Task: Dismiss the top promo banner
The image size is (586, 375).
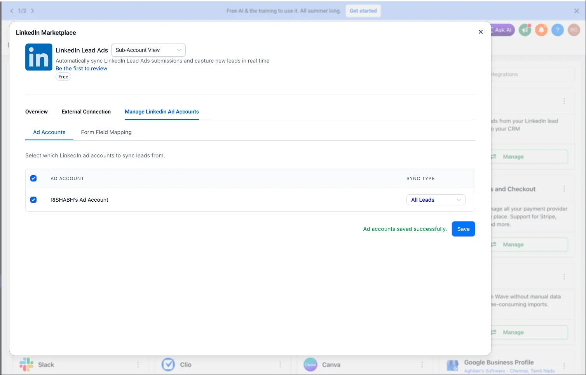Action: click(577, 11)
